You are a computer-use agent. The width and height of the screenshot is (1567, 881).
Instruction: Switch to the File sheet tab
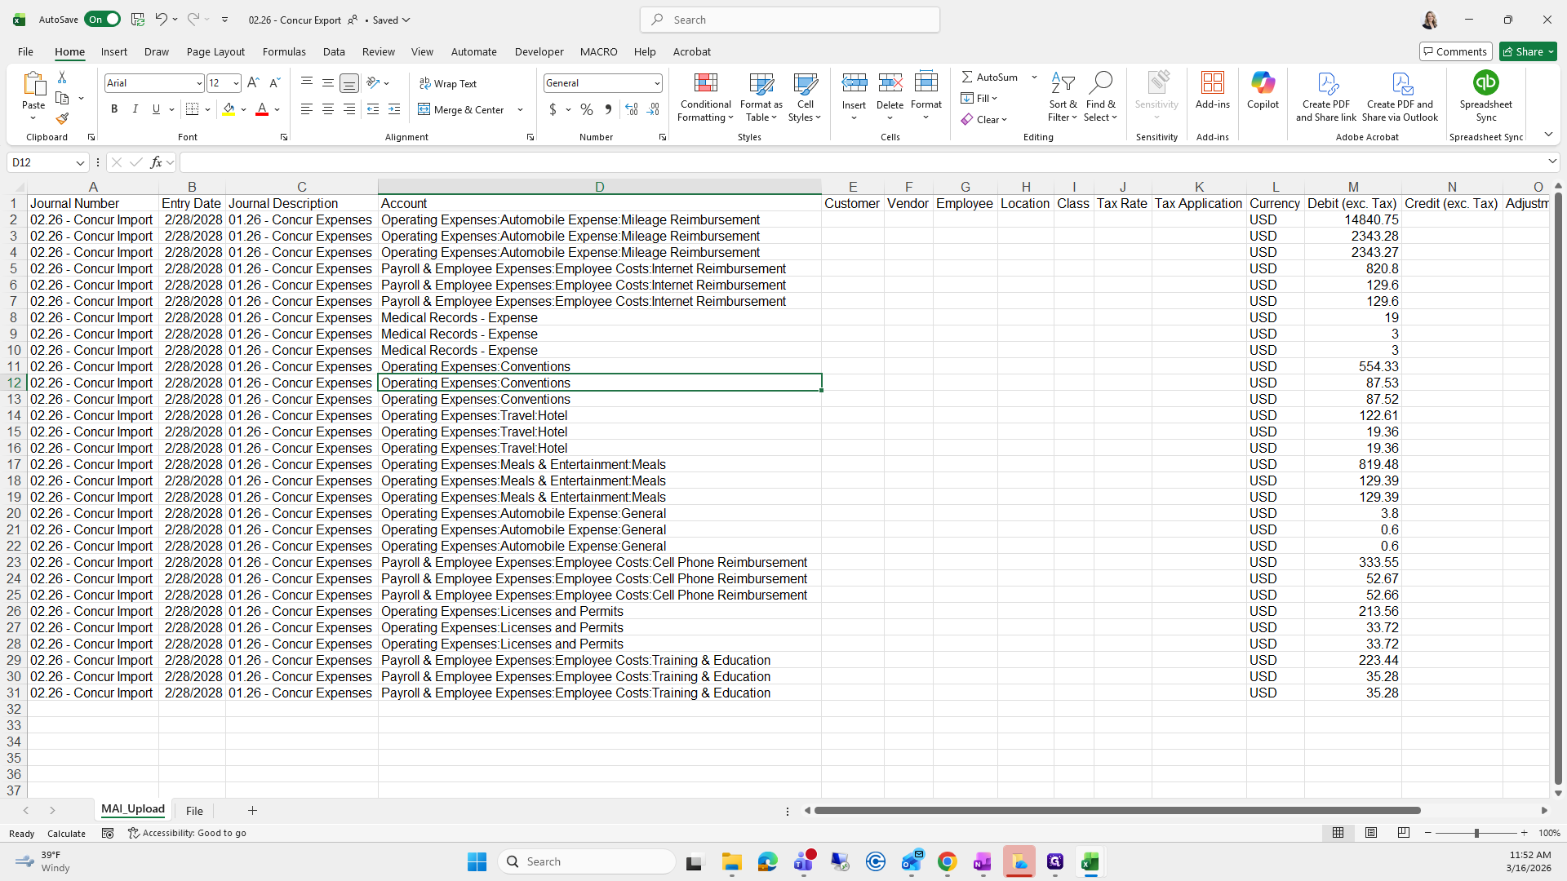click(194, 811)
